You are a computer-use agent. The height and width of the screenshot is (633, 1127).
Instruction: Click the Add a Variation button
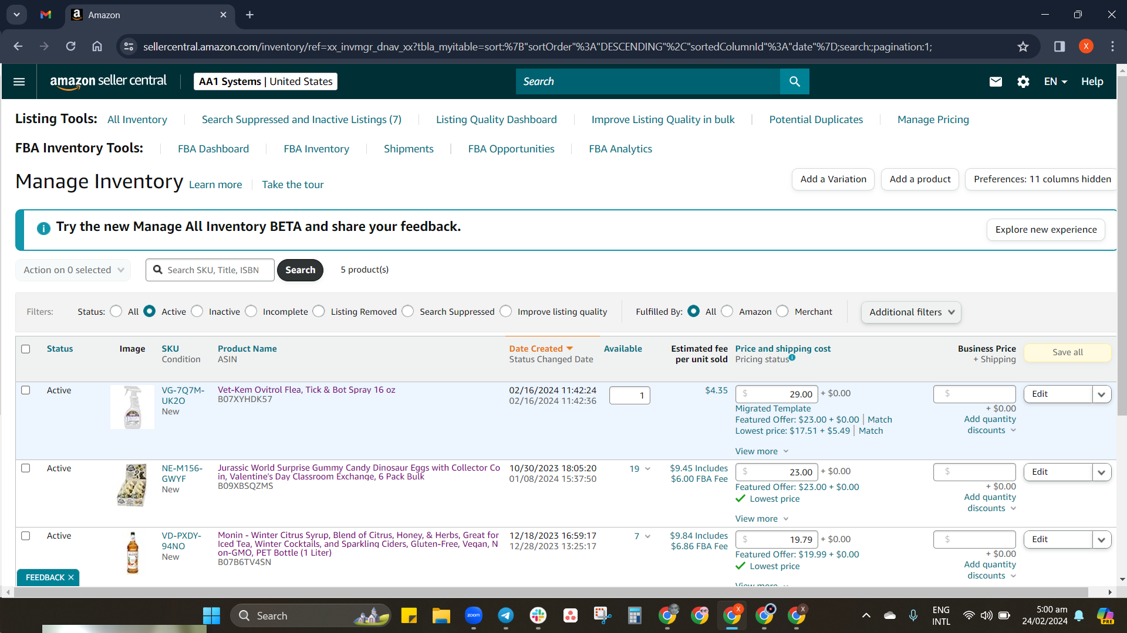pyautogui.click(x=833, y=179)
